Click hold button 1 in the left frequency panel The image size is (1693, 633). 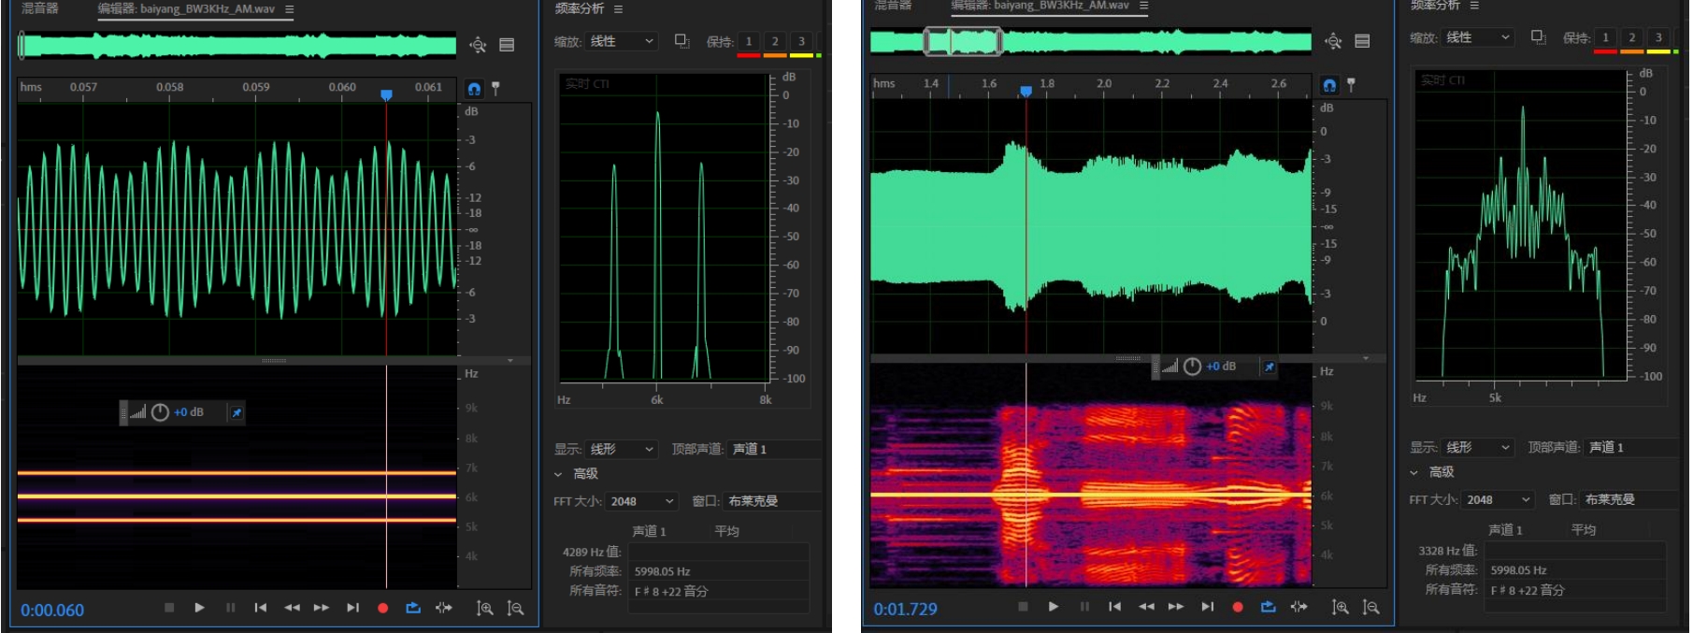pos(748,41)
